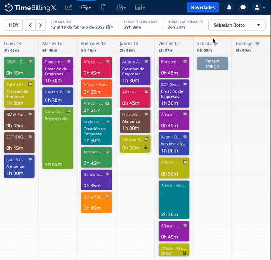The image size is (271, 260).
Task: Open the orange Afisca - Ase... 0h 25m card
Action: pyautogui.click(x=97, y=88)
